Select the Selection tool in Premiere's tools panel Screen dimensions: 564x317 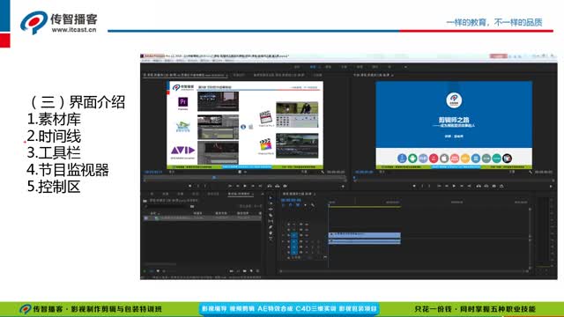(271, 198)
